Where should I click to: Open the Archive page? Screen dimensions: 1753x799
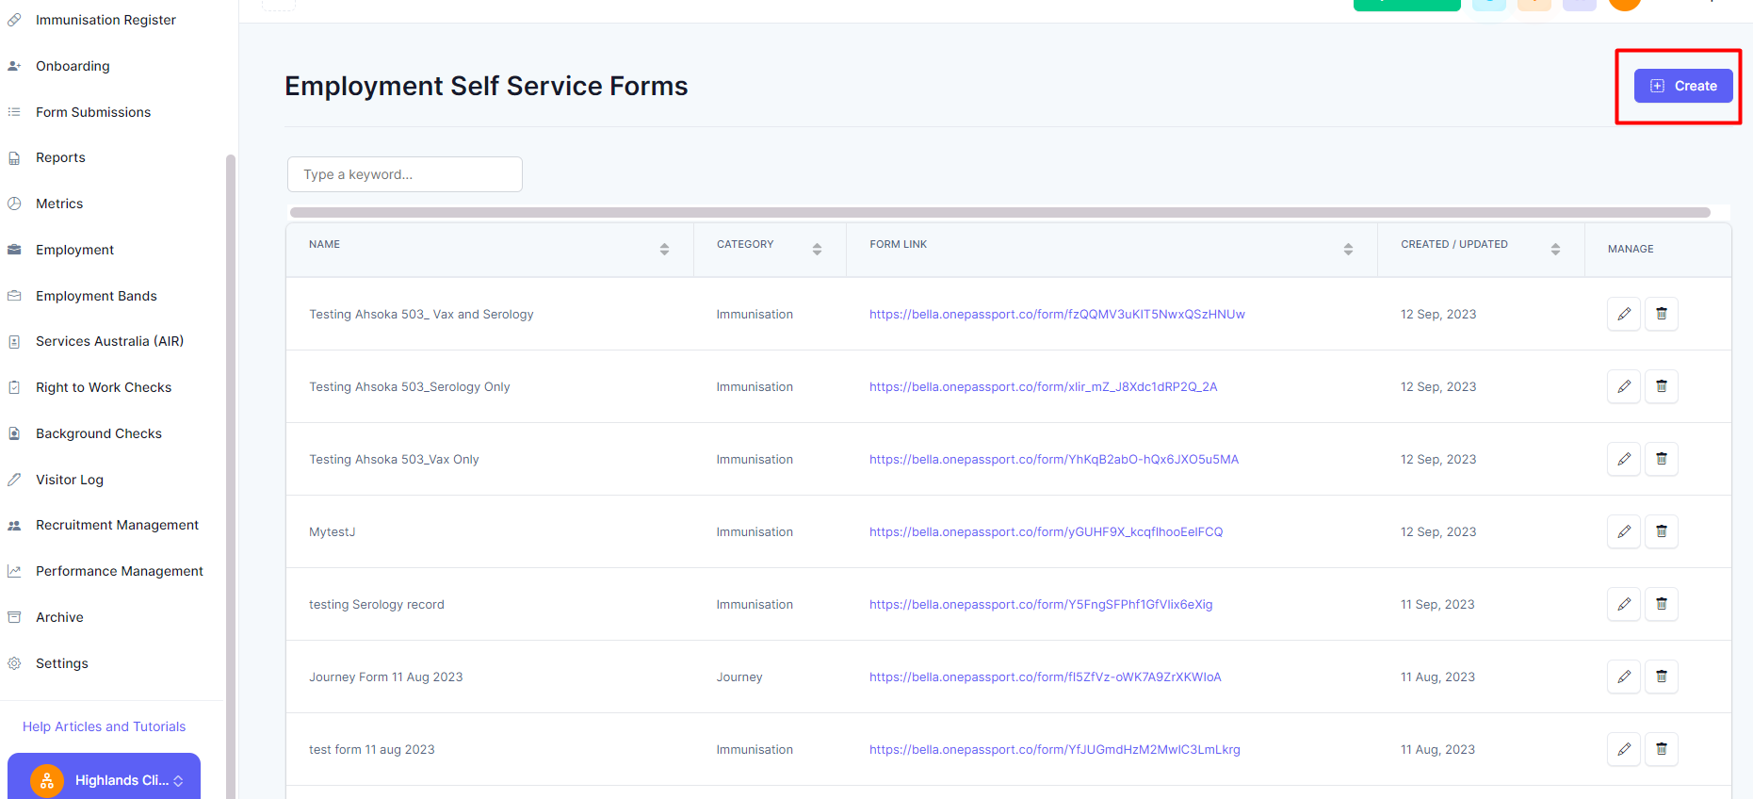coord(59,617)
